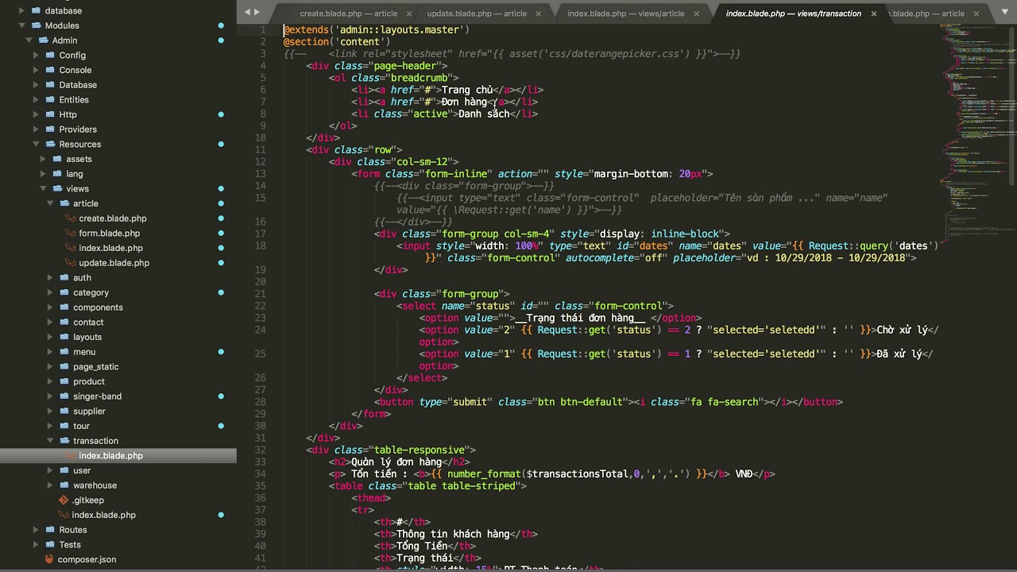
Task: Click the auth folder icon
Action: pyautogui.click(x=64, y=278)
